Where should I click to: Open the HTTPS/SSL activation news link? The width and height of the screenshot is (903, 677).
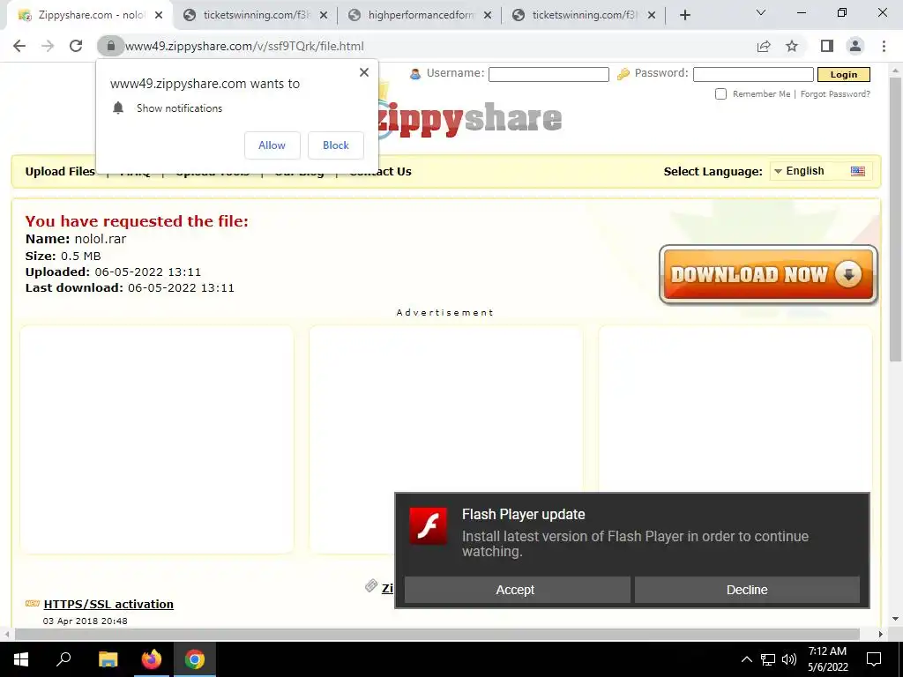[x=108, y=604]
